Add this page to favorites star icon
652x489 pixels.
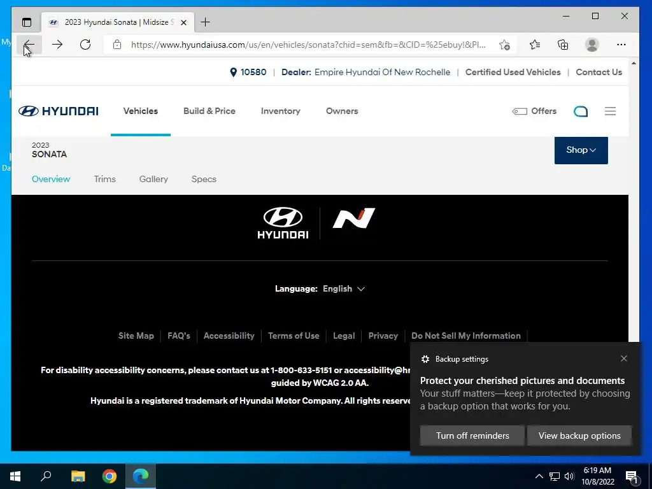coord(504,45)
